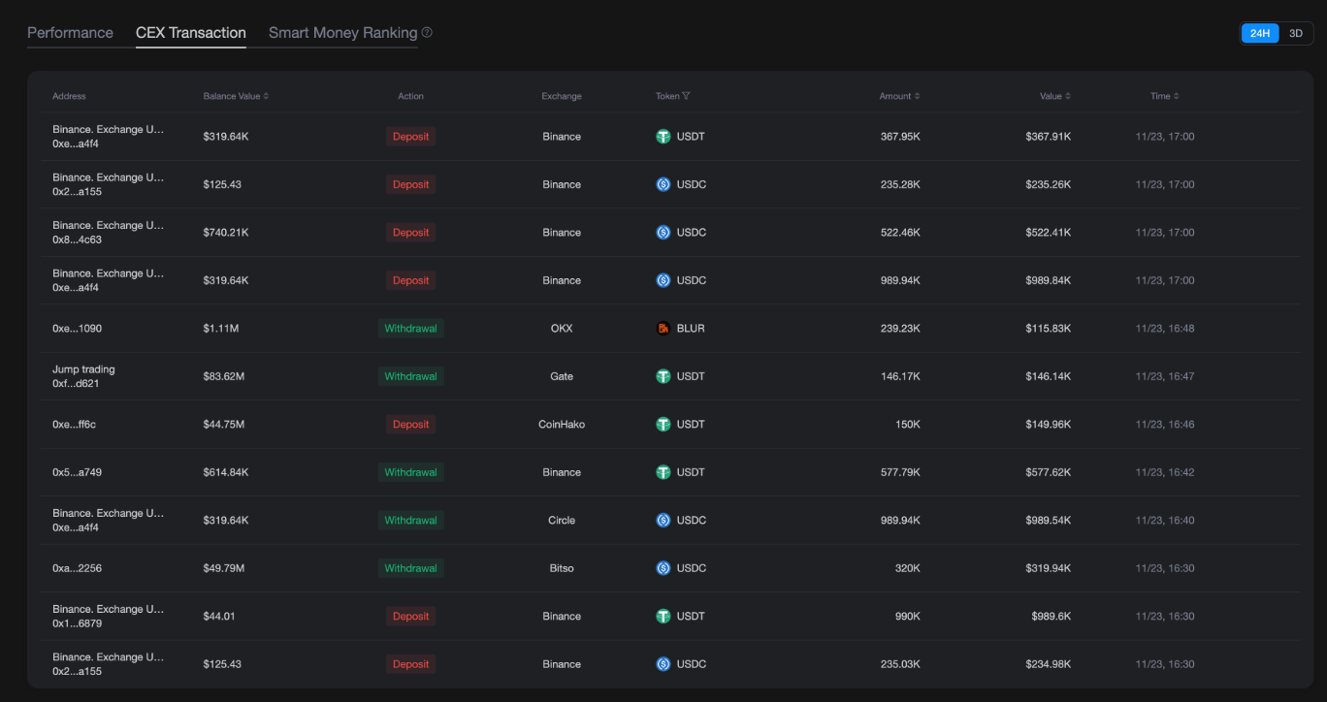Screen dimensions: 1327x702
Task: Switch time range to 24H
Action: pyautogui.click(x=1259, y=33)
